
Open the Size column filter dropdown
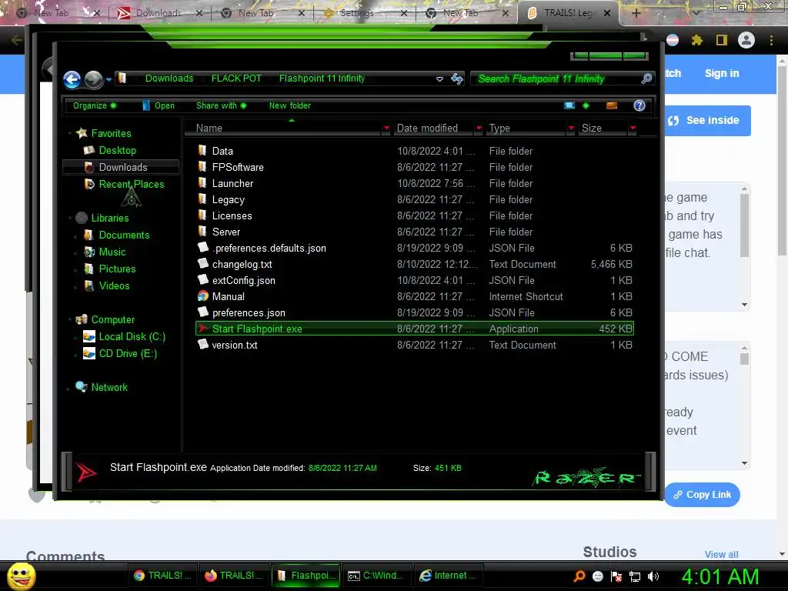[x=633, y=129]
